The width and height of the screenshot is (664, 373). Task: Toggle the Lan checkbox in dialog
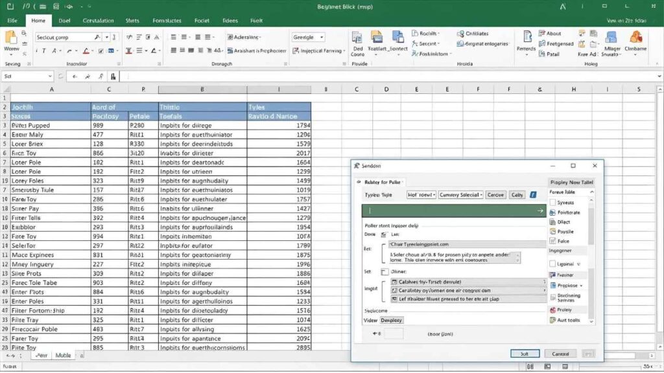click(384, 234)
